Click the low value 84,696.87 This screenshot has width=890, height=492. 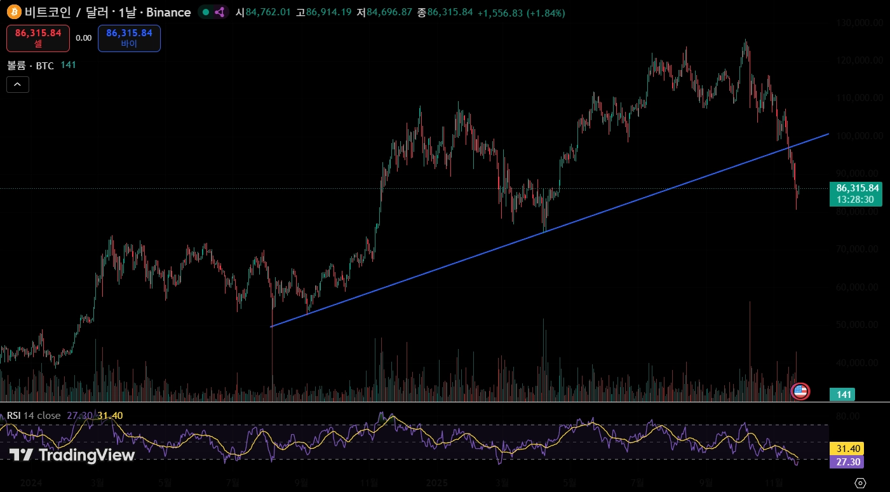[389, 13]
